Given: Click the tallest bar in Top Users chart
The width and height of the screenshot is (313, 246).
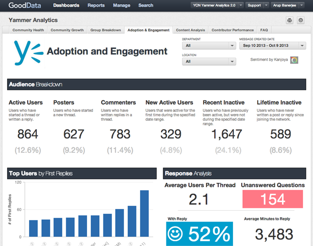Looking at the screenshot, I should click(x=144, y=214).
